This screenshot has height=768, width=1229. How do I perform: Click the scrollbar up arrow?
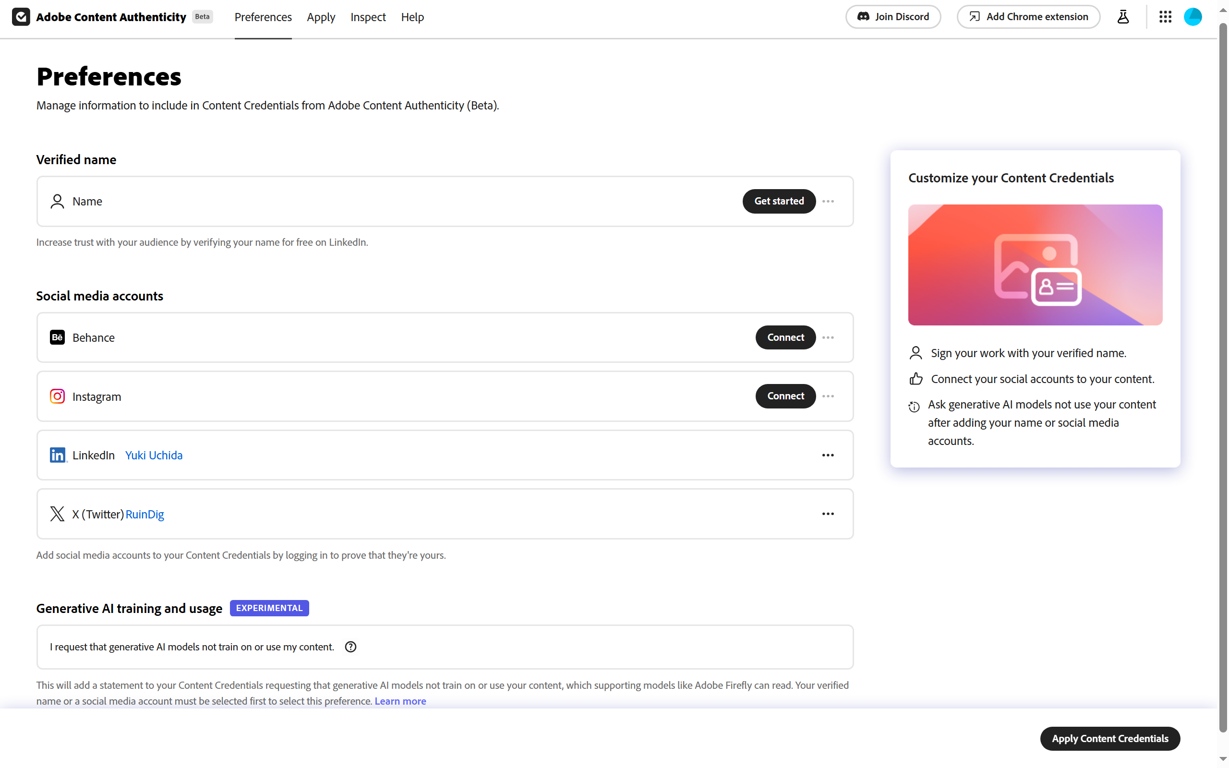(x=1223, y=11)
